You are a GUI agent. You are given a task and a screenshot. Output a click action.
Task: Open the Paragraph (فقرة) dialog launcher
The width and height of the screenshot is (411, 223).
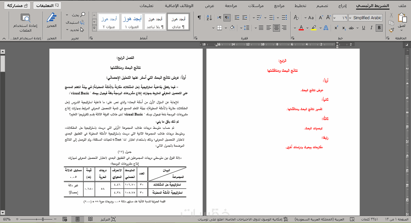click(x=195, y=39)
